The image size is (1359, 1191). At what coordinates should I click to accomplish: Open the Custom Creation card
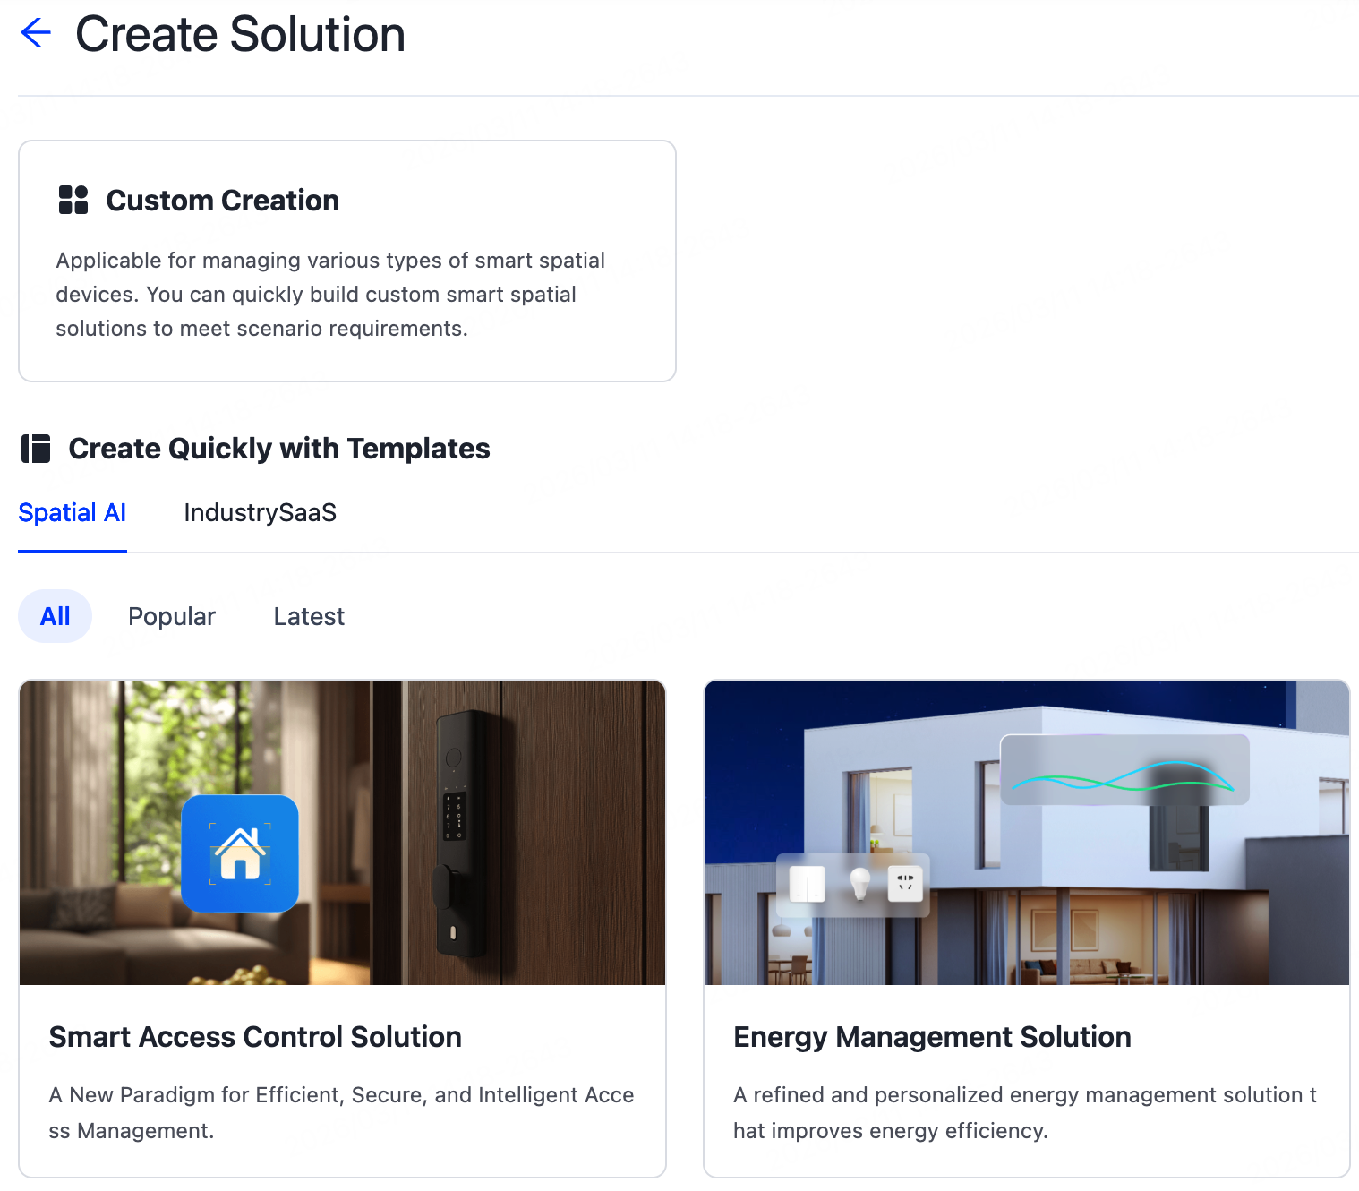pyautogui.click(x=347, y=261)
